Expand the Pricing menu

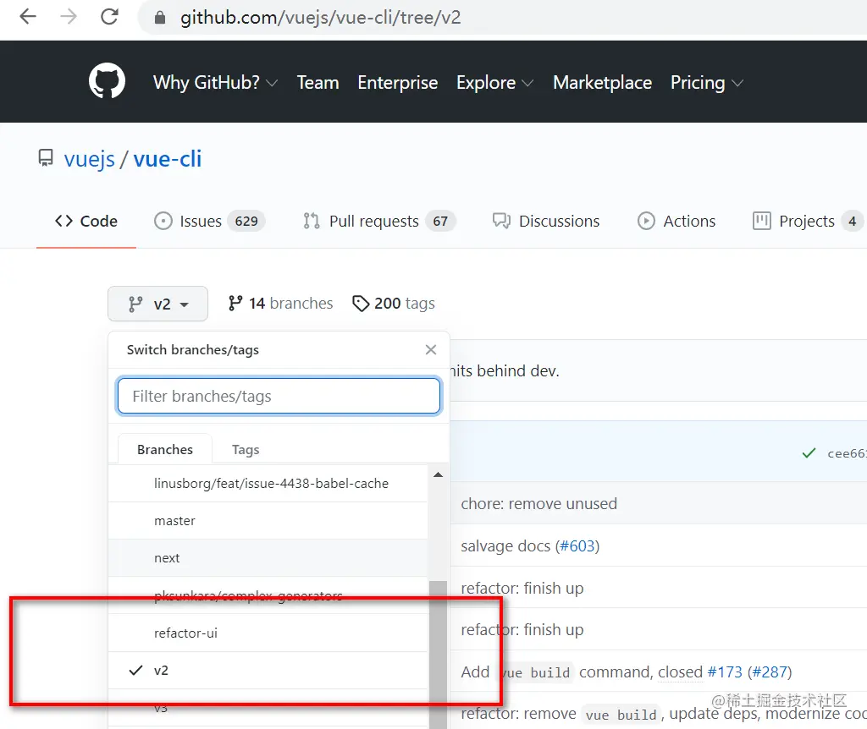click(707, 83)
